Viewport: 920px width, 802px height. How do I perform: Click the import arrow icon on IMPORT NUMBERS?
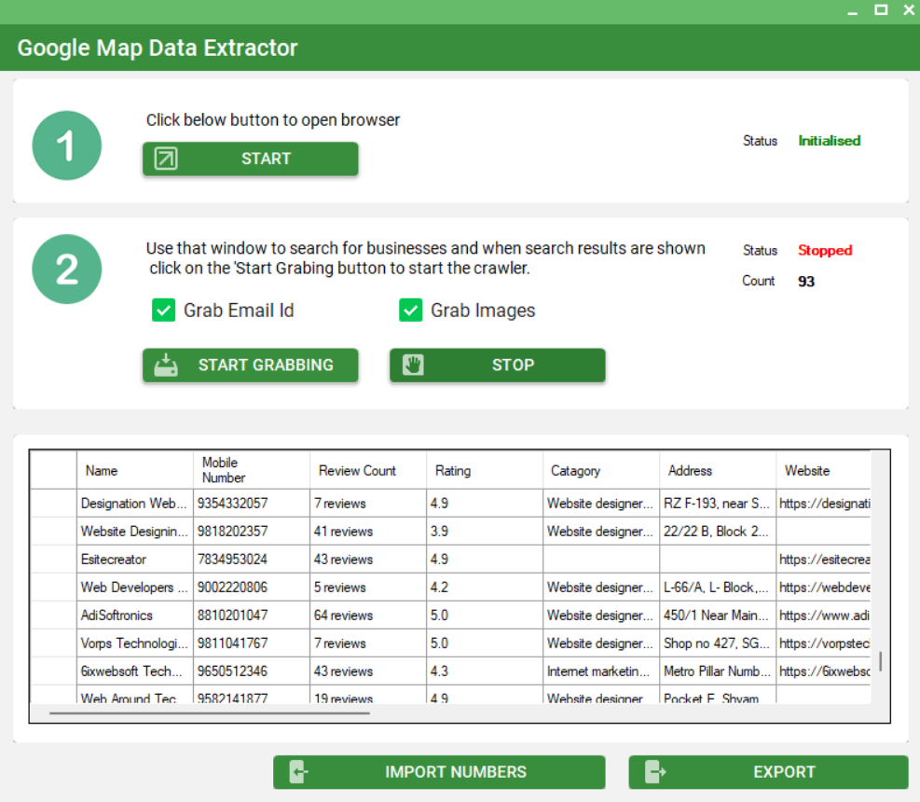[298, 771]
